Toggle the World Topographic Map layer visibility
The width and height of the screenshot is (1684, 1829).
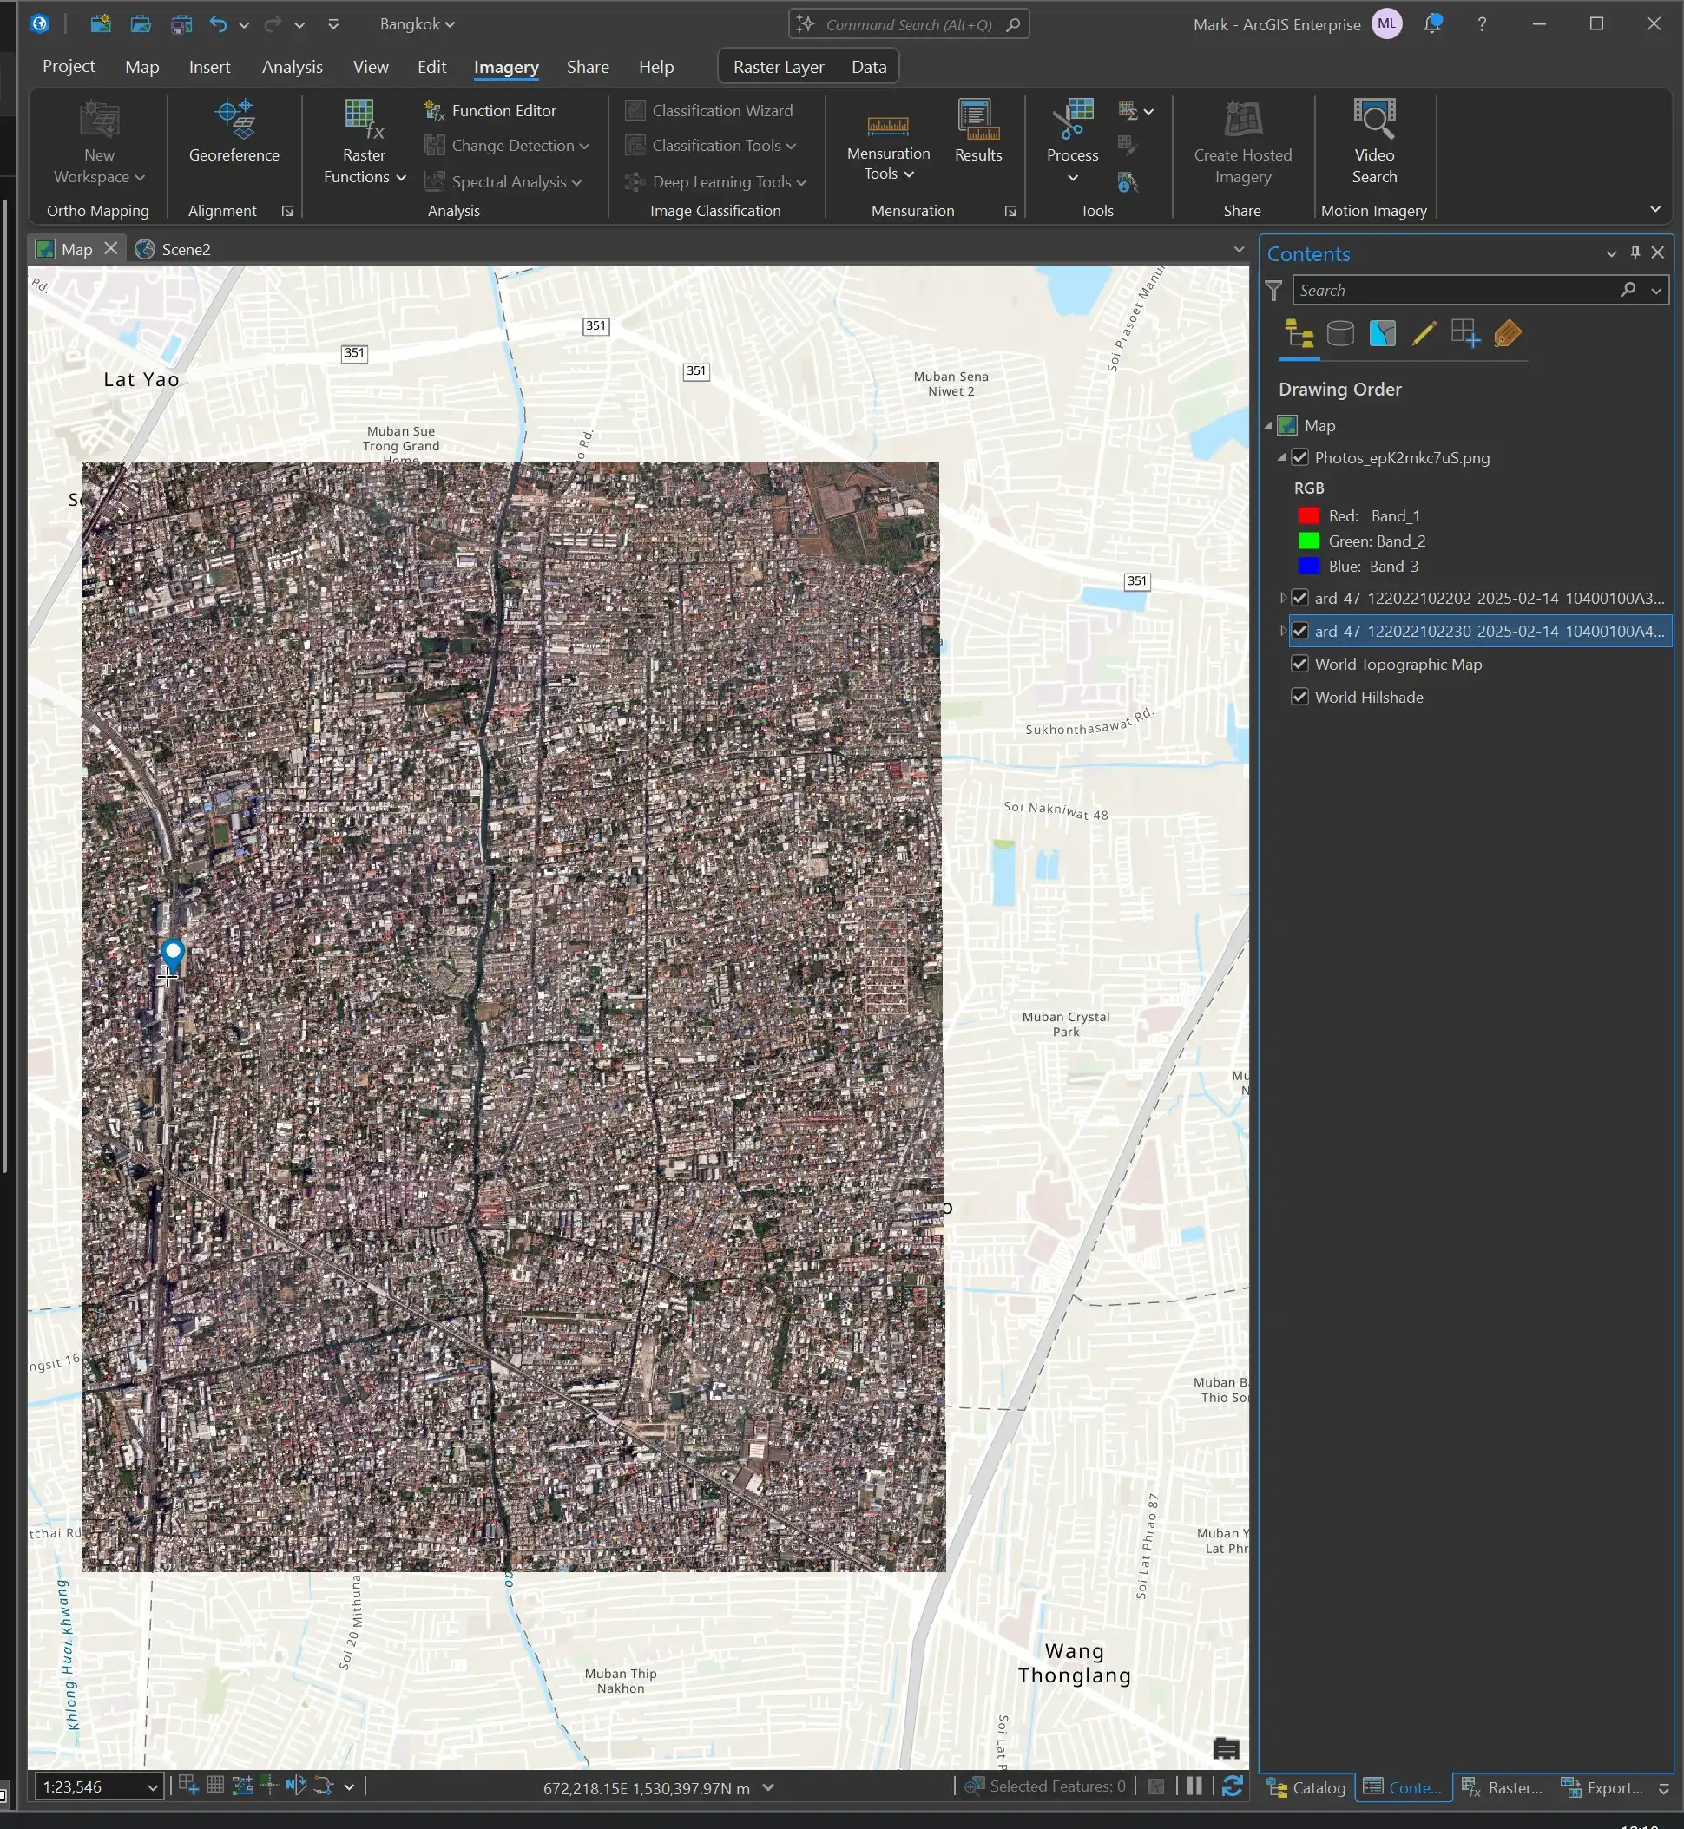(x=1300, y=664)
